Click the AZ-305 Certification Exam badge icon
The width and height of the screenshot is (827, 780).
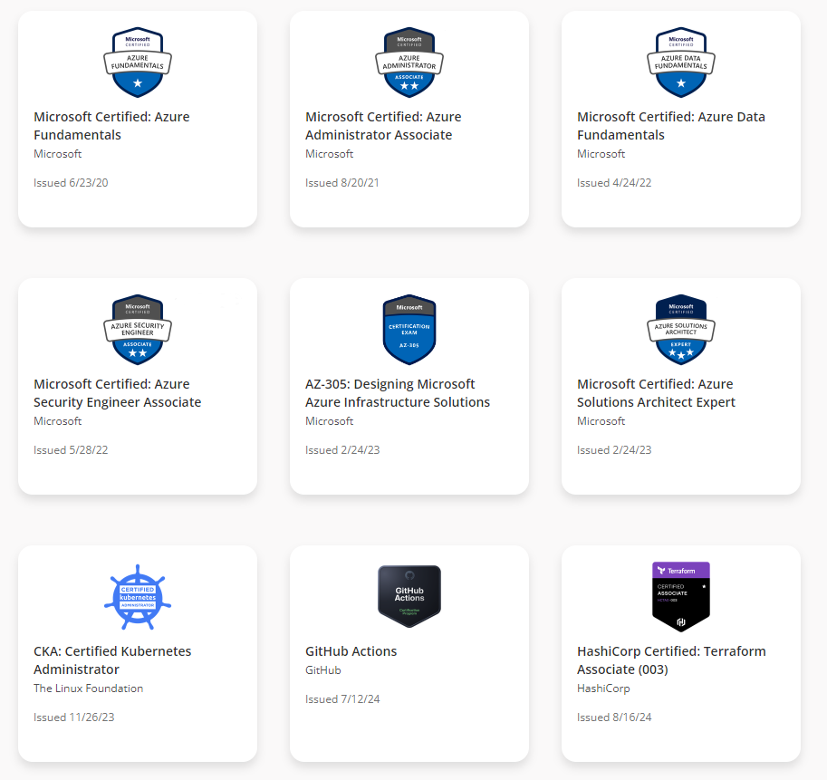(409, 330)
